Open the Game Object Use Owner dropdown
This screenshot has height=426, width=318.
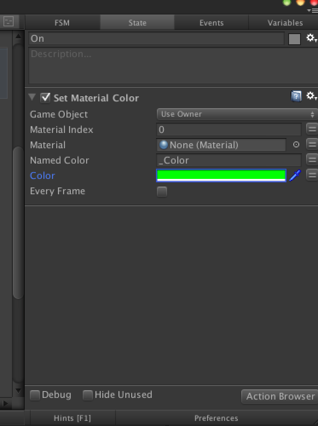(x=237, y=114)
